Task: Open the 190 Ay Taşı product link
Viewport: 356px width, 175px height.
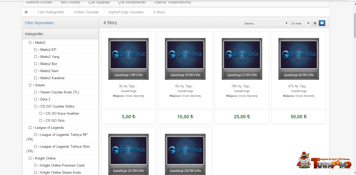Action: pyautogui.click(x=242, y=86)
